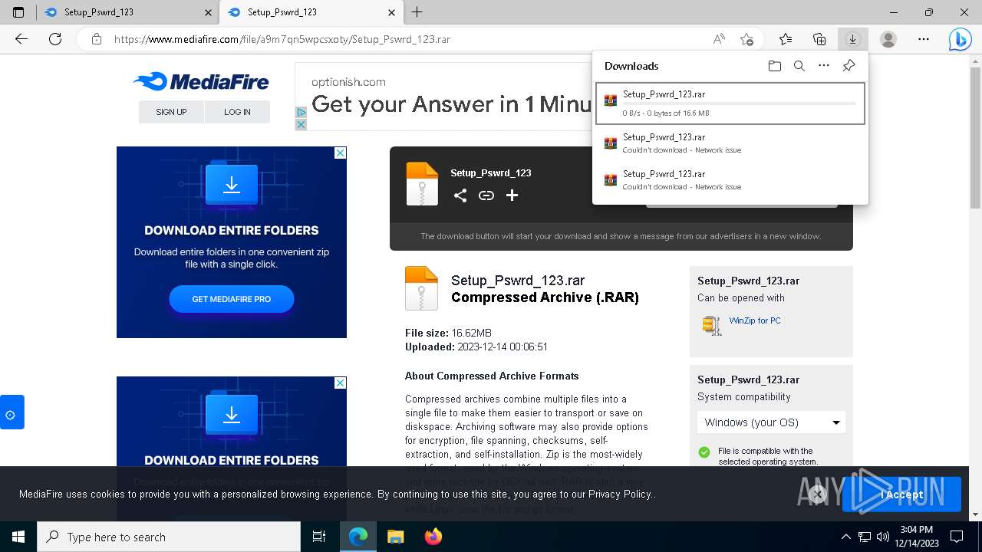Image resolution: width=982 pixels, height=552 pixels.
Task: Open browser profile icon
Action: coord(888,39)
